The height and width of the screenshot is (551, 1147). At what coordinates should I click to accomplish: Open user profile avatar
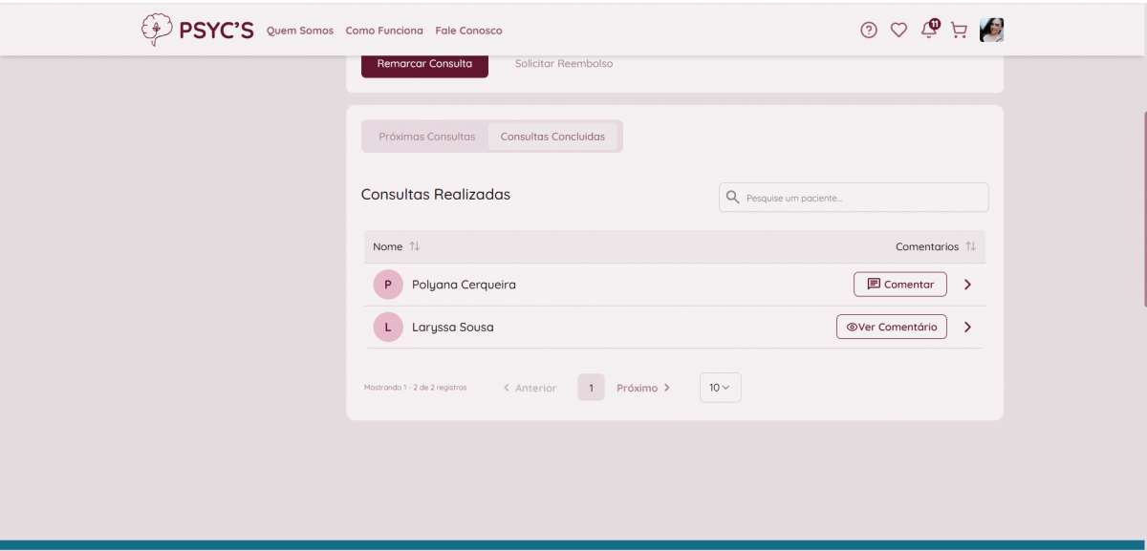[991, 30]
